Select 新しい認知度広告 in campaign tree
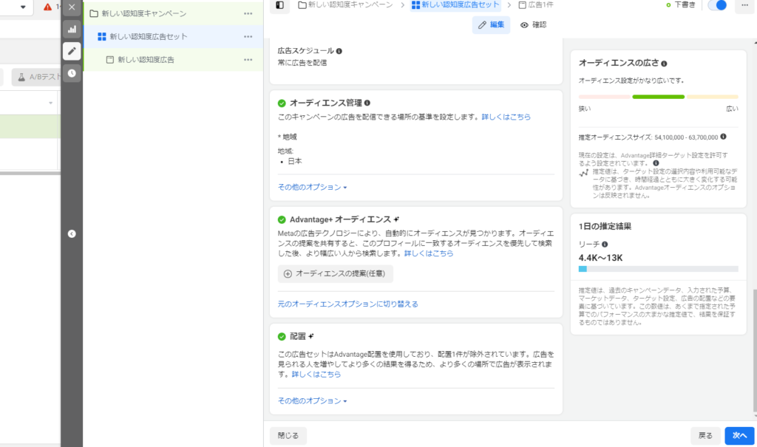This screenshot has height=447, width=757. (x=146, y=60)
